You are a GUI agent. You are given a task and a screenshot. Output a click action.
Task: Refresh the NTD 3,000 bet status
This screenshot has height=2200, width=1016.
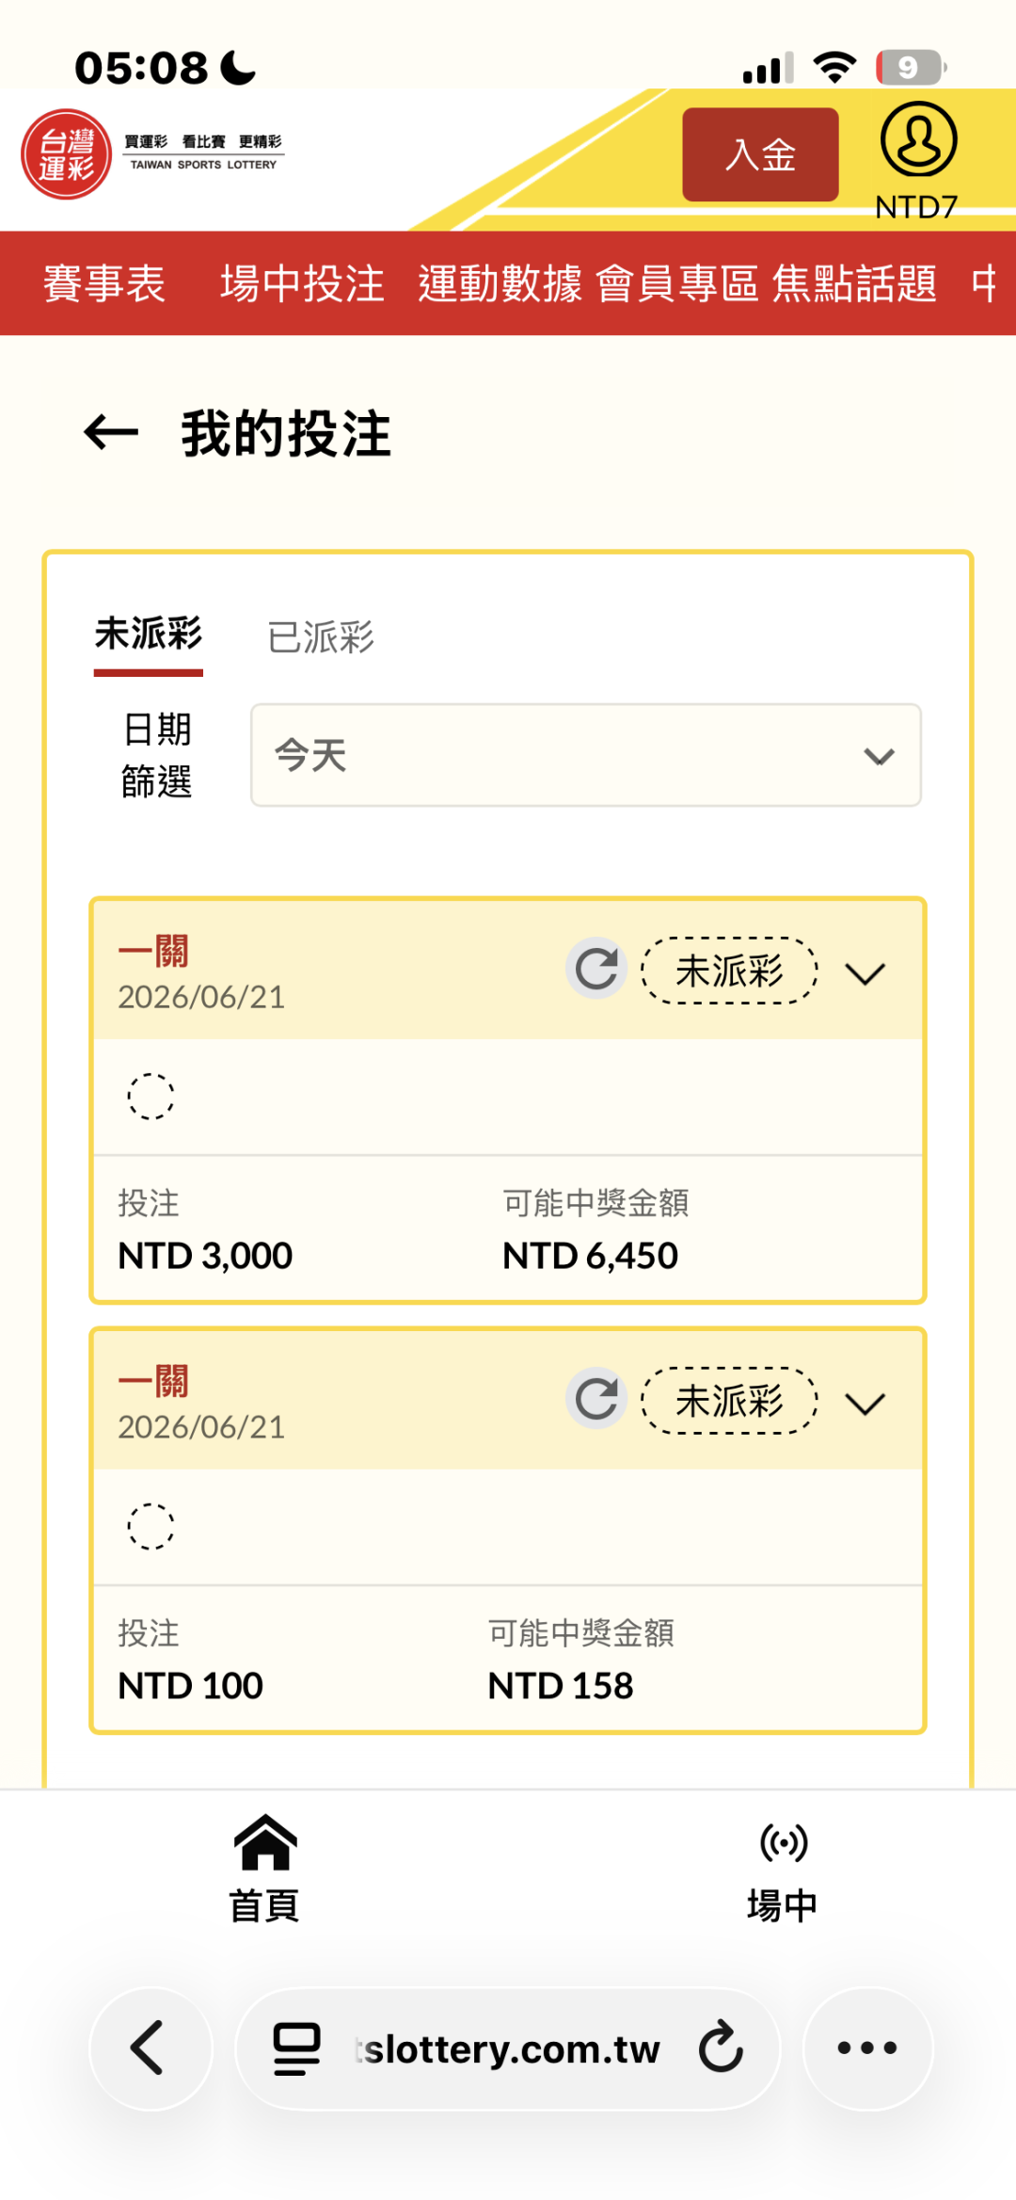[x=596, y=969]
